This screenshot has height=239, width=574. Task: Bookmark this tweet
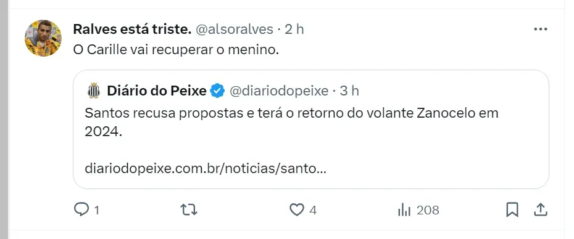pos(512,210)
